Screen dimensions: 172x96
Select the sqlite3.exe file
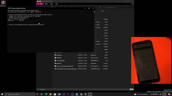(59, 63)
